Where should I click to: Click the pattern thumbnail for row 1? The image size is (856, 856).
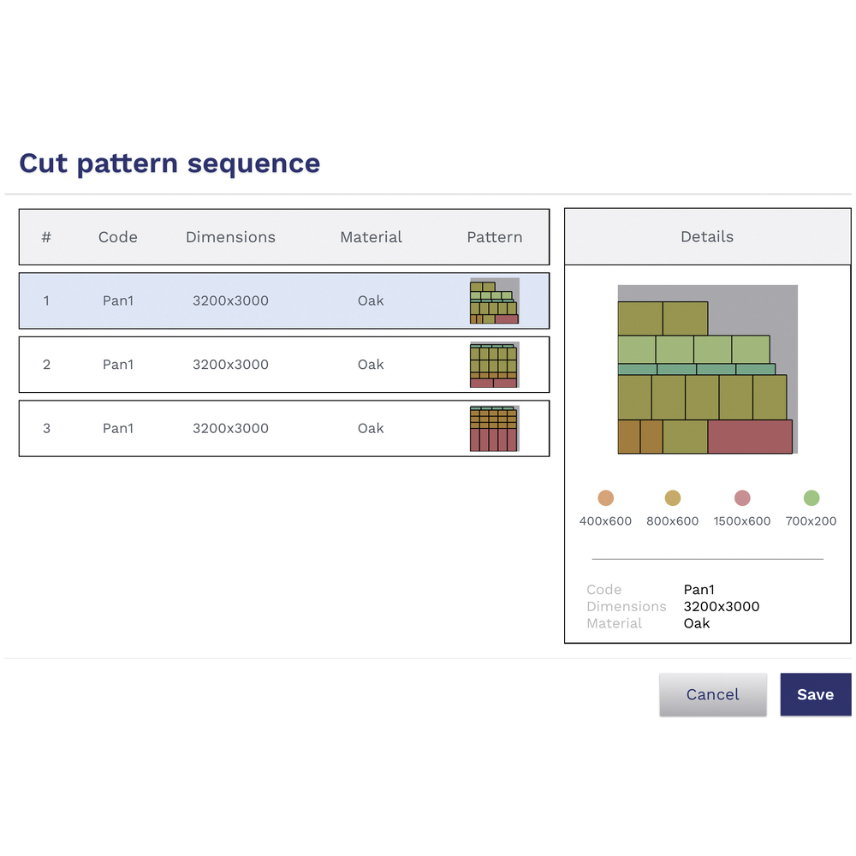click(x=495, y=300)
